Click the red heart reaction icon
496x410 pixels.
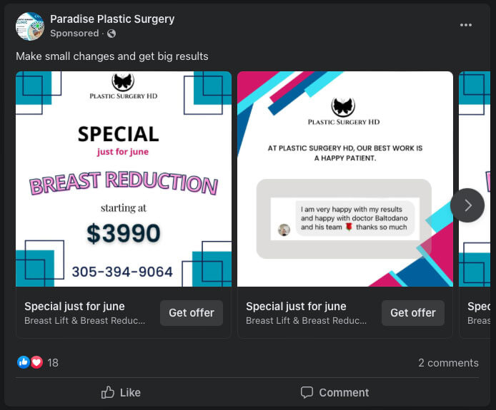(x=36, y=362)
